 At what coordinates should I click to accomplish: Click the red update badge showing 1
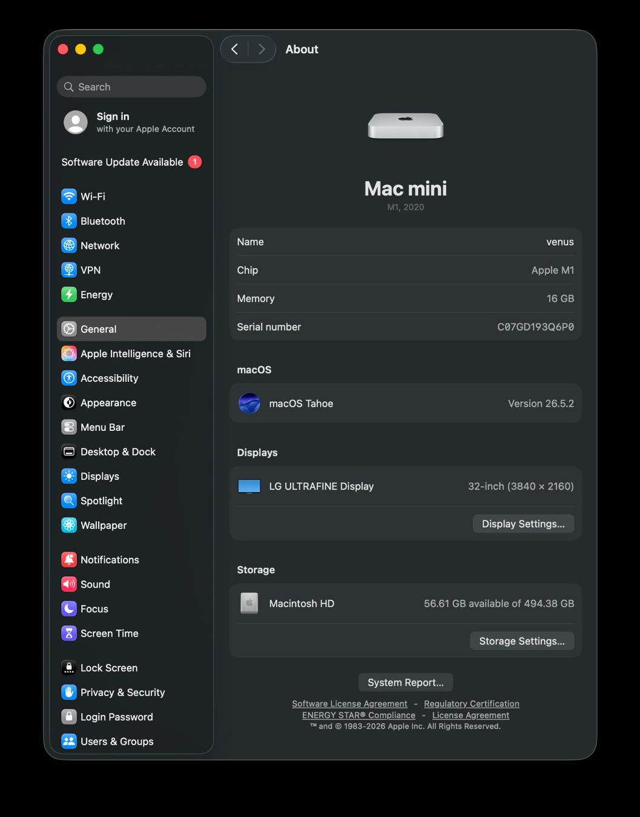point(194,162)
